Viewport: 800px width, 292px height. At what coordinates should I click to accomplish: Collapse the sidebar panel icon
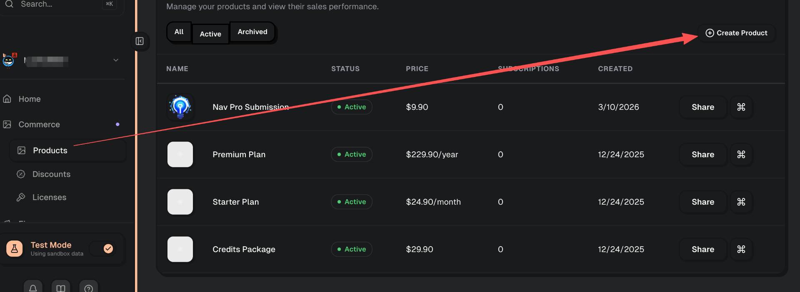[140, 41]
